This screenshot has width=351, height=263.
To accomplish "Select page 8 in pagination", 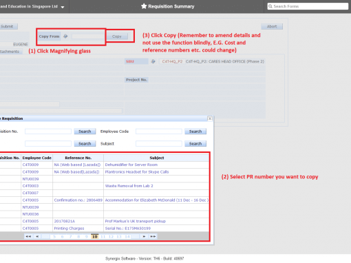I will tap(78, 237).
